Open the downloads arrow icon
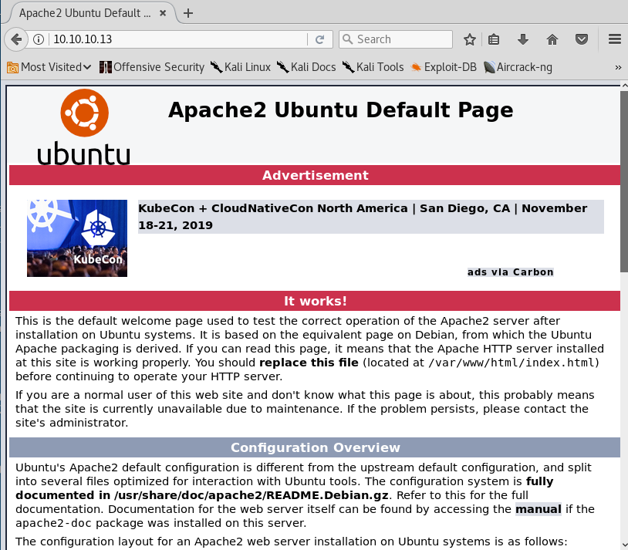Viewport: 628px width, 550px height. 523,39
